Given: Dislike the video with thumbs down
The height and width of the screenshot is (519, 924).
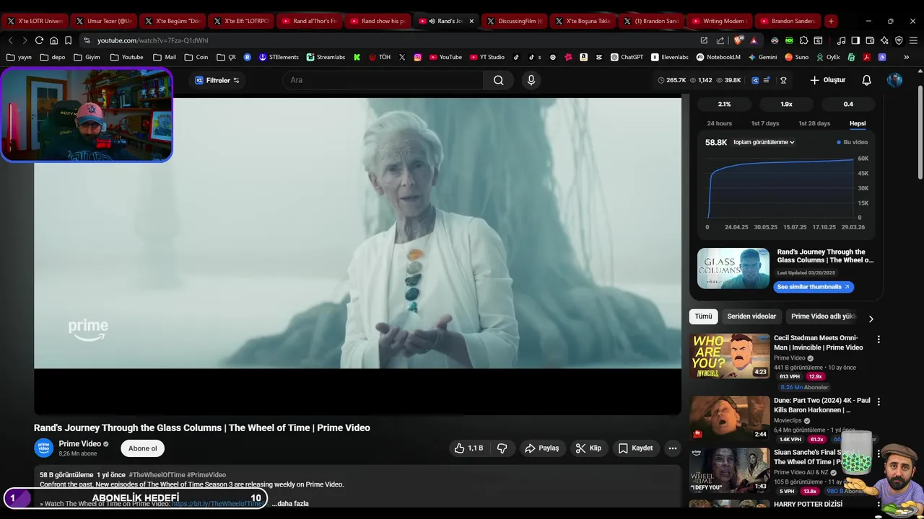Looking at the screenshot, I should (x=502, y=448).
